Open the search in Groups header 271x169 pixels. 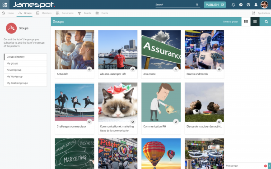tap(266, 22)
